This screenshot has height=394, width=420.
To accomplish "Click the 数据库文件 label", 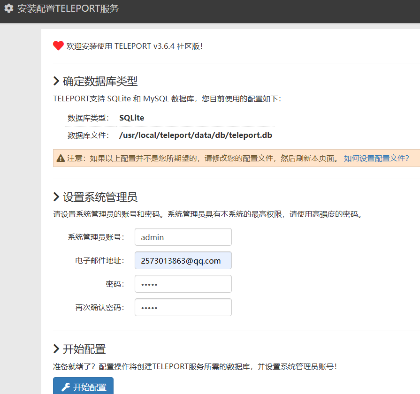I will [88, 135].
